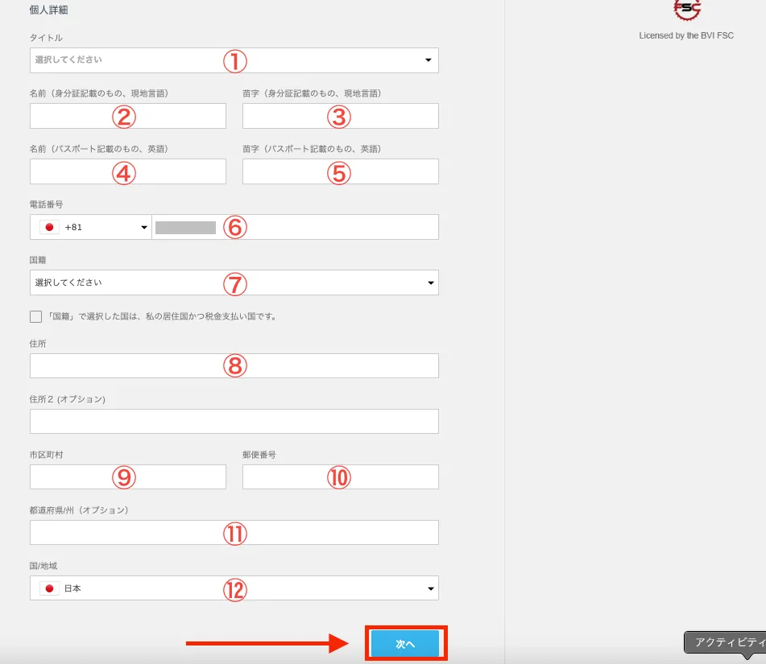The image size is (766, 664).
Task: Open the +81 country code dropdown
Action: coord(91,227)
